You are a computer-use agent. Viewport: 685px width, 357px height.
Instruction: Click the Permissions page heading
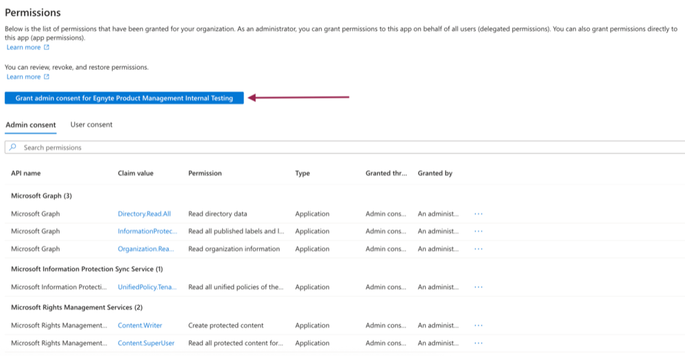coord(33,12)
